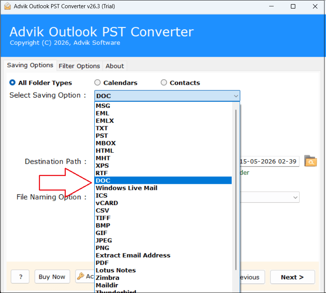Pick JPEG as the output format
Image resolution: width=326 pixels, height=293 pixels.
pos(163,240)
